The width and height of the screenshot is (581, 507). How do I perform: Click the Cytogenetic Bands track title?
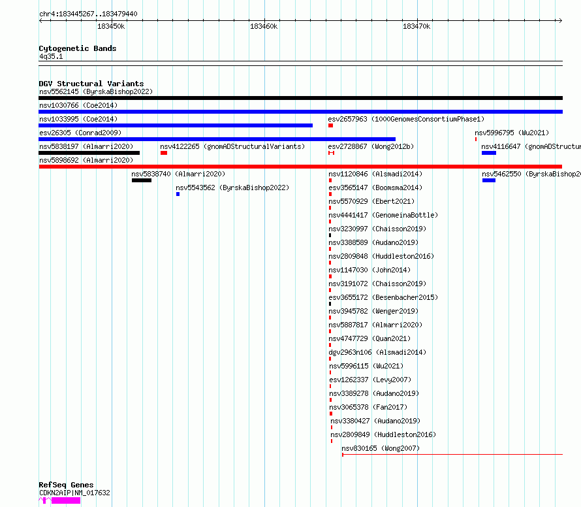point(78,48)
